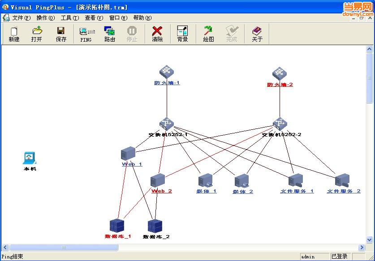Image resolution: width=375 pixels, height=261 pixels.
Task: Select the 数据库_2 database icon
Action: [155, 226]
